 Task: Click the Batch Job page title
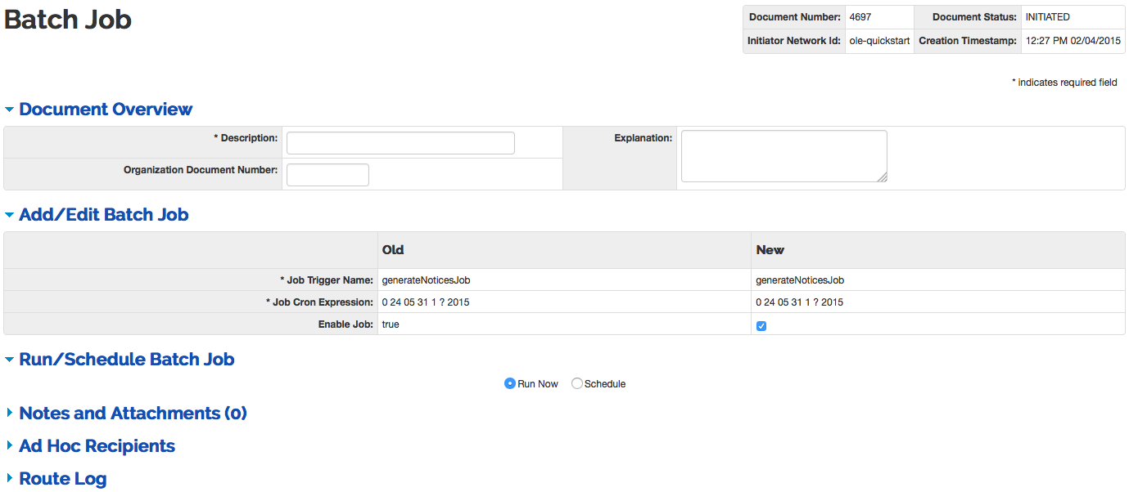(68, 20)
